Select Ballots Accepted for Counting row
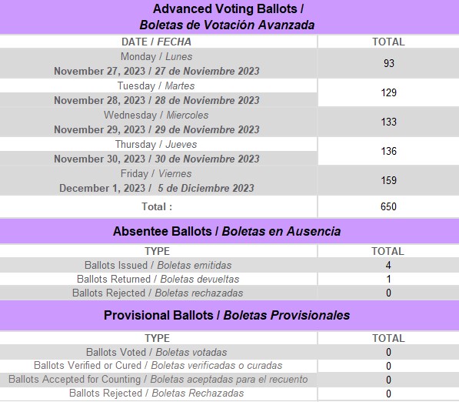 coord(229,380)
